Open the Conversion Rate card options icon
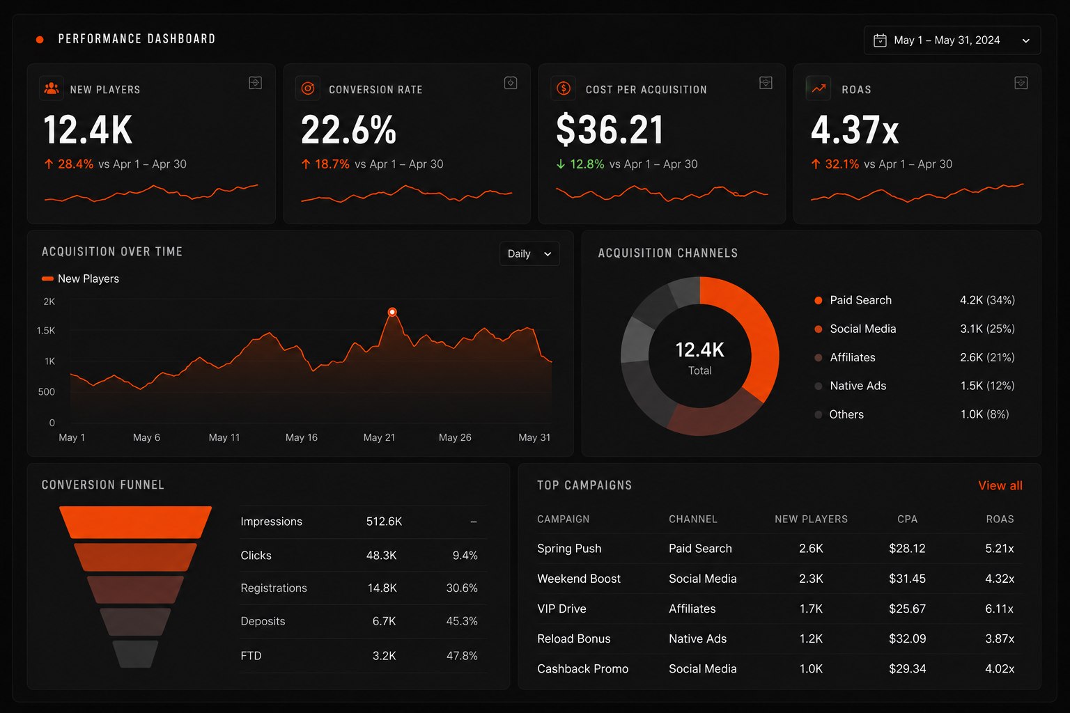 511,83
